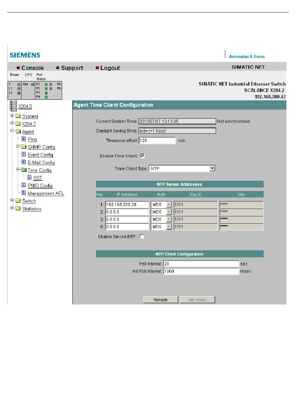Viewport: 304px width, 417px height.
Task: Click the Logout menu item
Action: tap(110, 68)
